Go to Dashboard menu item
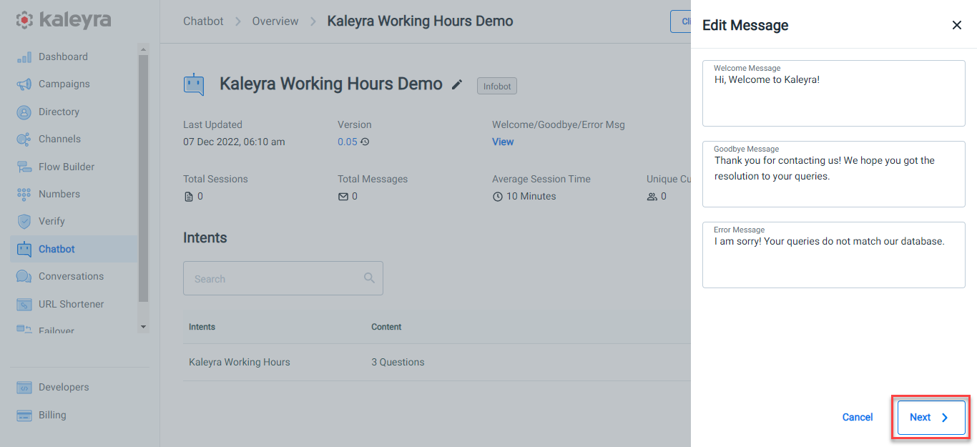977x447 pixels. [x=63, y=57]
